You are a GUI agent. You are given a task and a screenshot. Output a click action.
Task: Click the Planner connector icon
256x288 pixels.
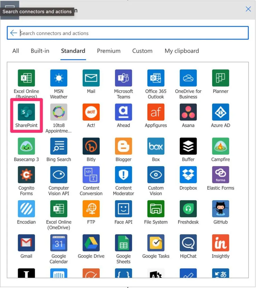point(220,78)
